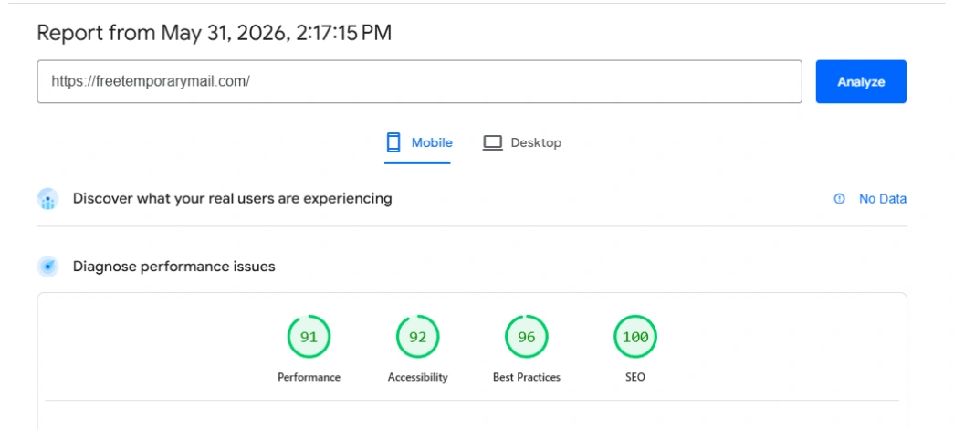
Task: Select the Accessibility score gauge showing 92
Action: [417, 337]
